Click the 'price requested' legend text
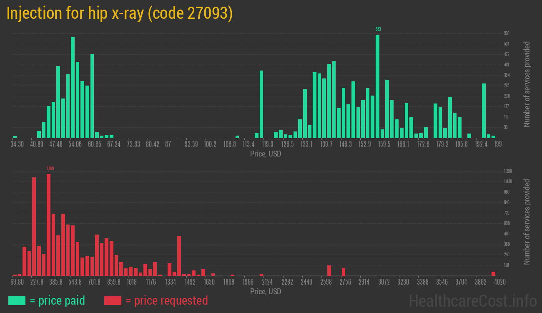Screen dimensions: 542x313 click(x=171, y=300)
